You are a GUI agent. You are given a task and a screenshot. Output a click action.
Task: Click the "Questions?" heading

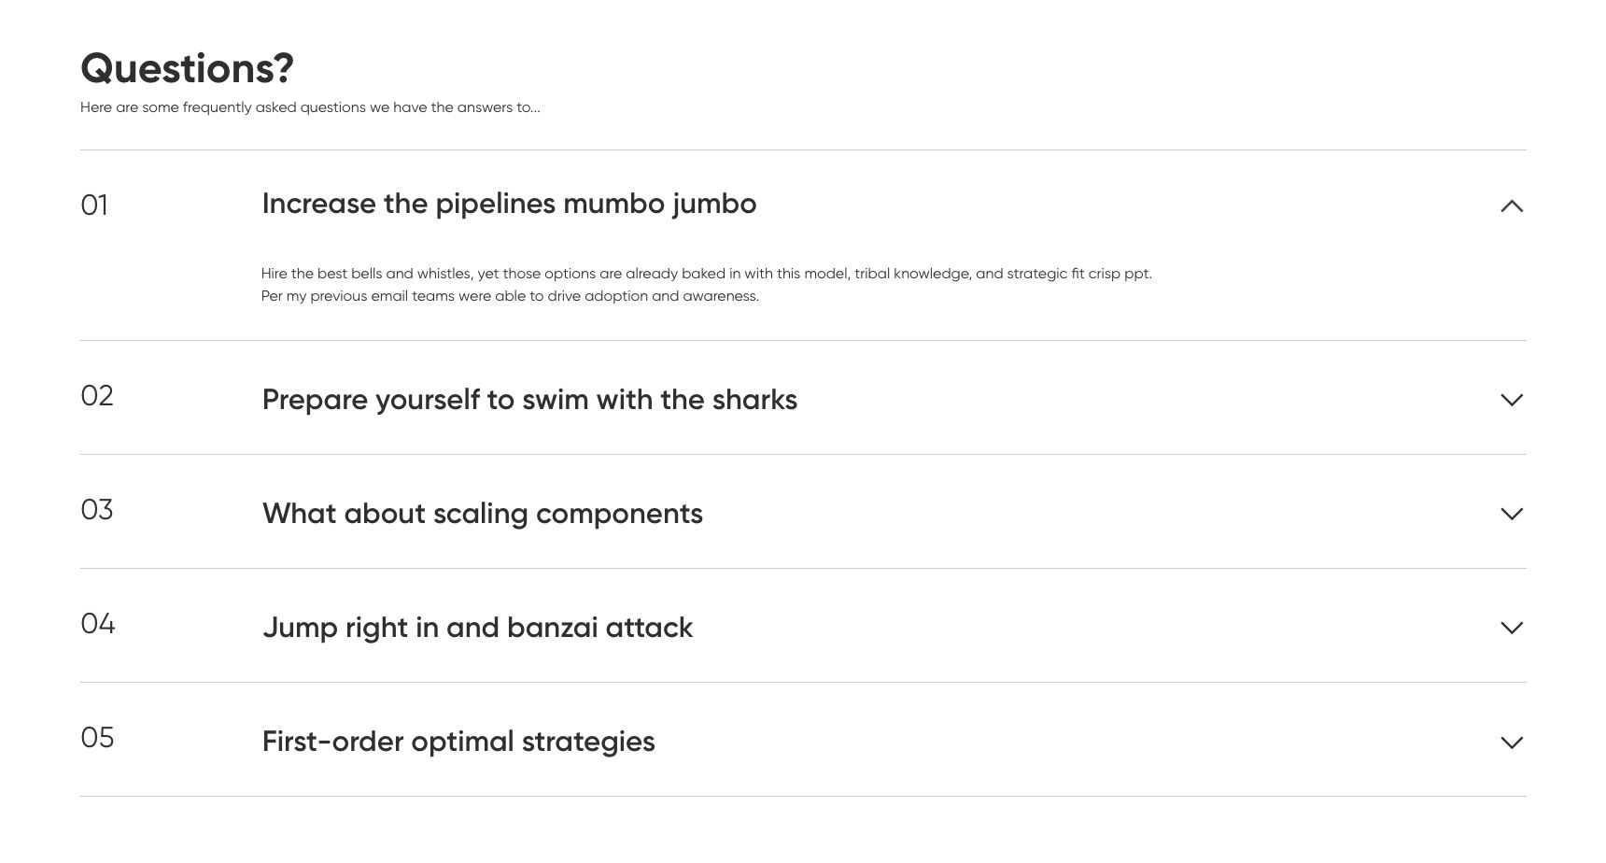[187, 68]
